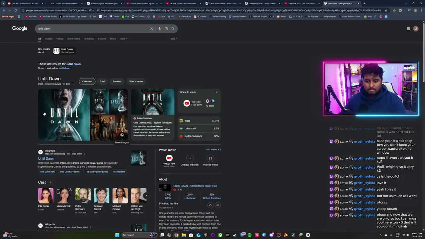Screen dimensions: 425x239
Task: Open Steam from the taskbar
Action: point(235,235)
